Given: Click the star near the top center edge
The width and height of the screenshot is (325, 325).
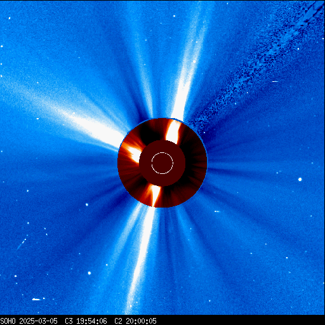Looking at the screenshot, I should coord(174,16).
